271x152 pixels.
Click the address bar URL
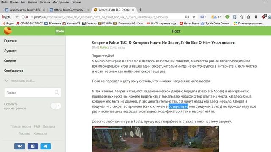(x=99, y=17)
